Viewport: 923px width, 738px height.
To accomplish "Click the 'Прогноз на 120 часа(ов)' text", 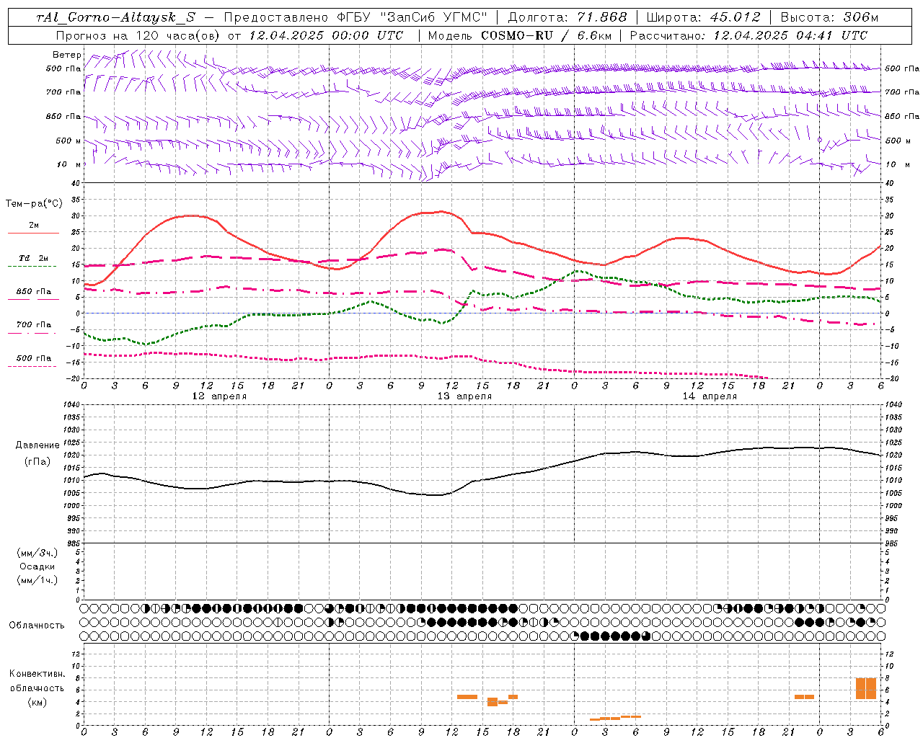I will (138, 35).
